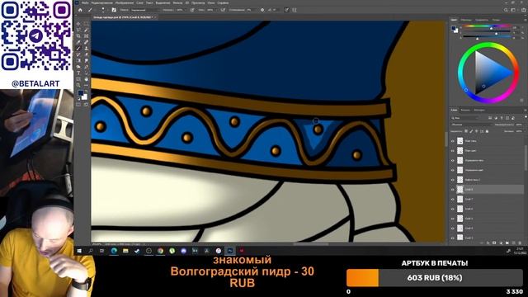Click the foreground color swatch in toolbox
528x297 pixels.
81,92
